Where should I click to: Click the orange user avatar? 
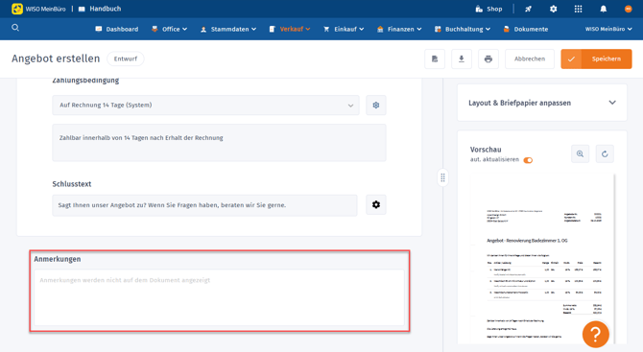click(x=629, y=9)
